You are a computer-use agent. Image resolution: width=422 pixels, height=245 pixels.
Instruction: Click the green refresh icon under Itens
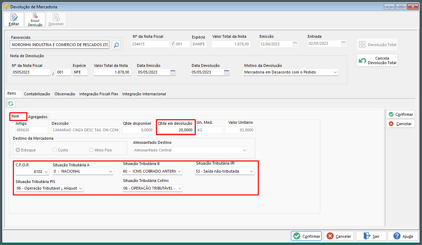11,103
